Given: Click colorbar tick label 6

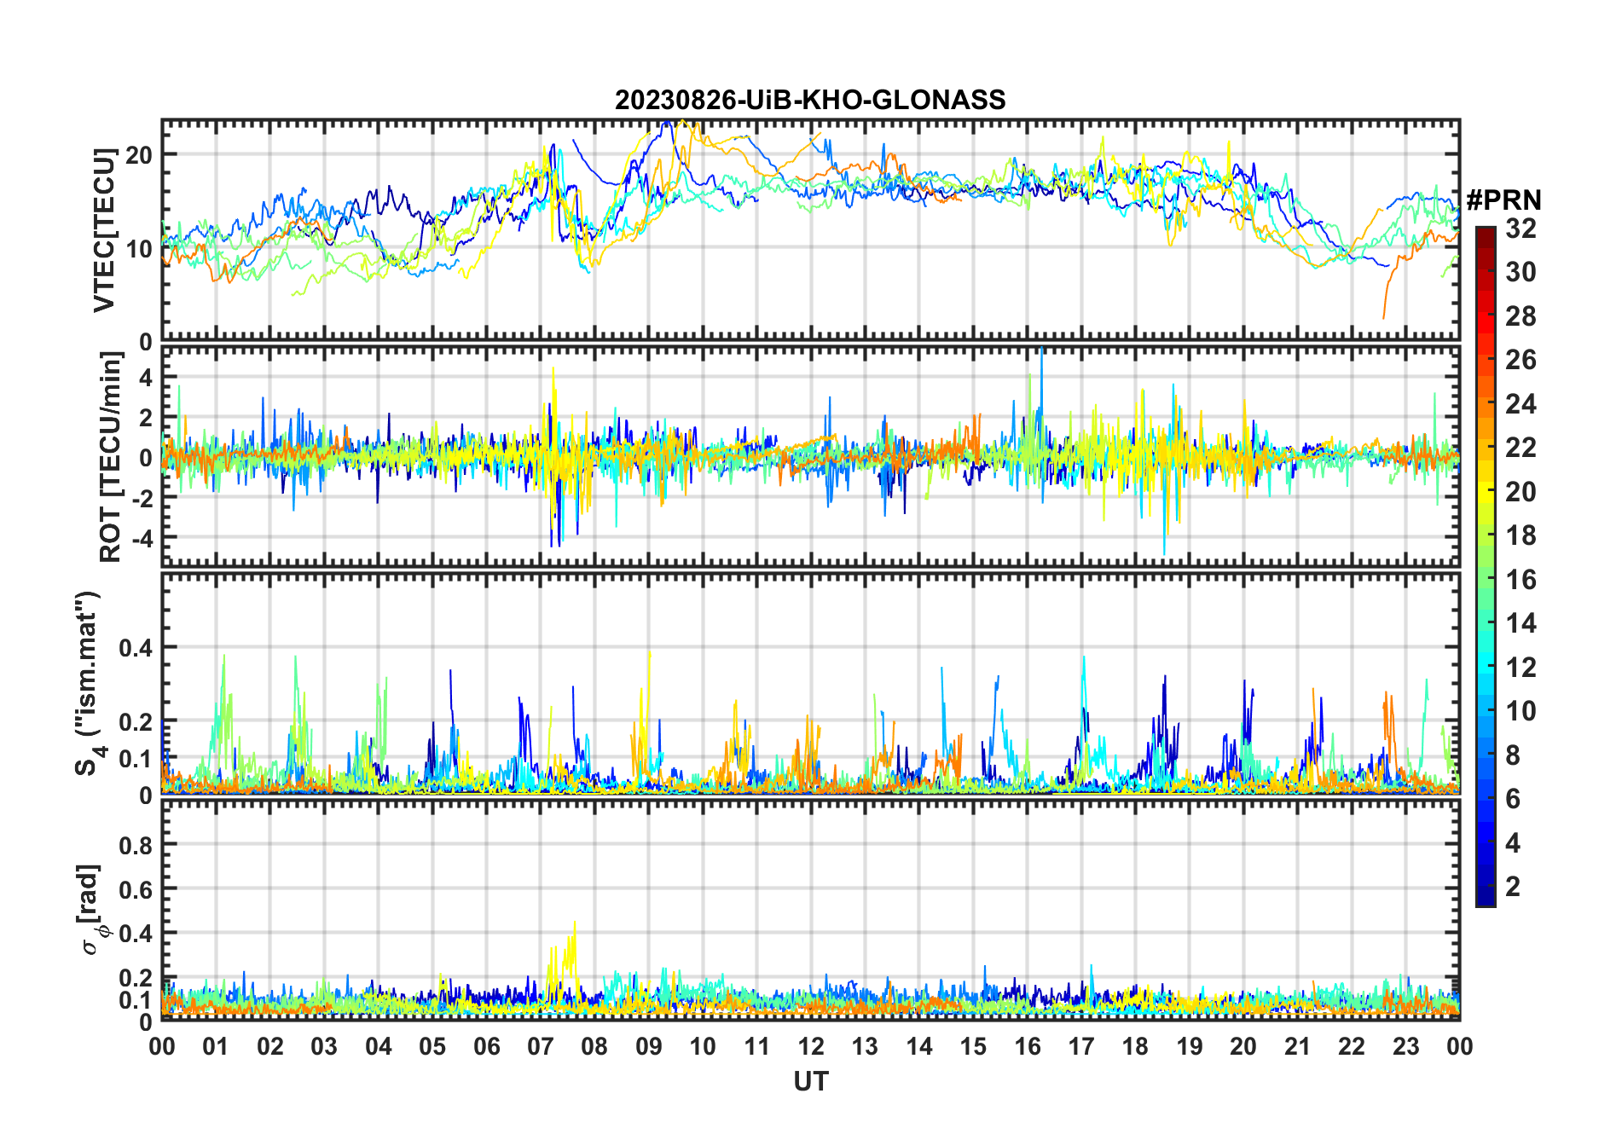Looking at the screenshot, I should (x=1513, y=799).
